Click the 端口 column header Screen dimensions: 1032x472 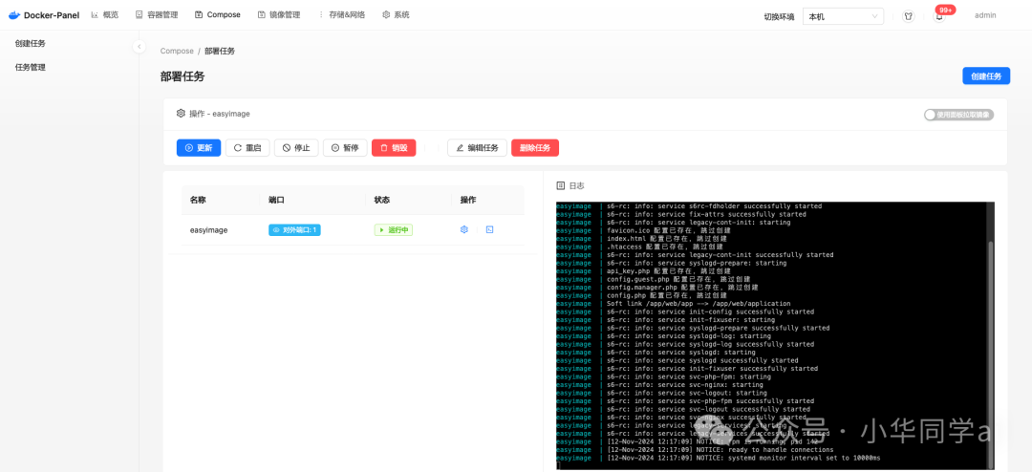276,200
